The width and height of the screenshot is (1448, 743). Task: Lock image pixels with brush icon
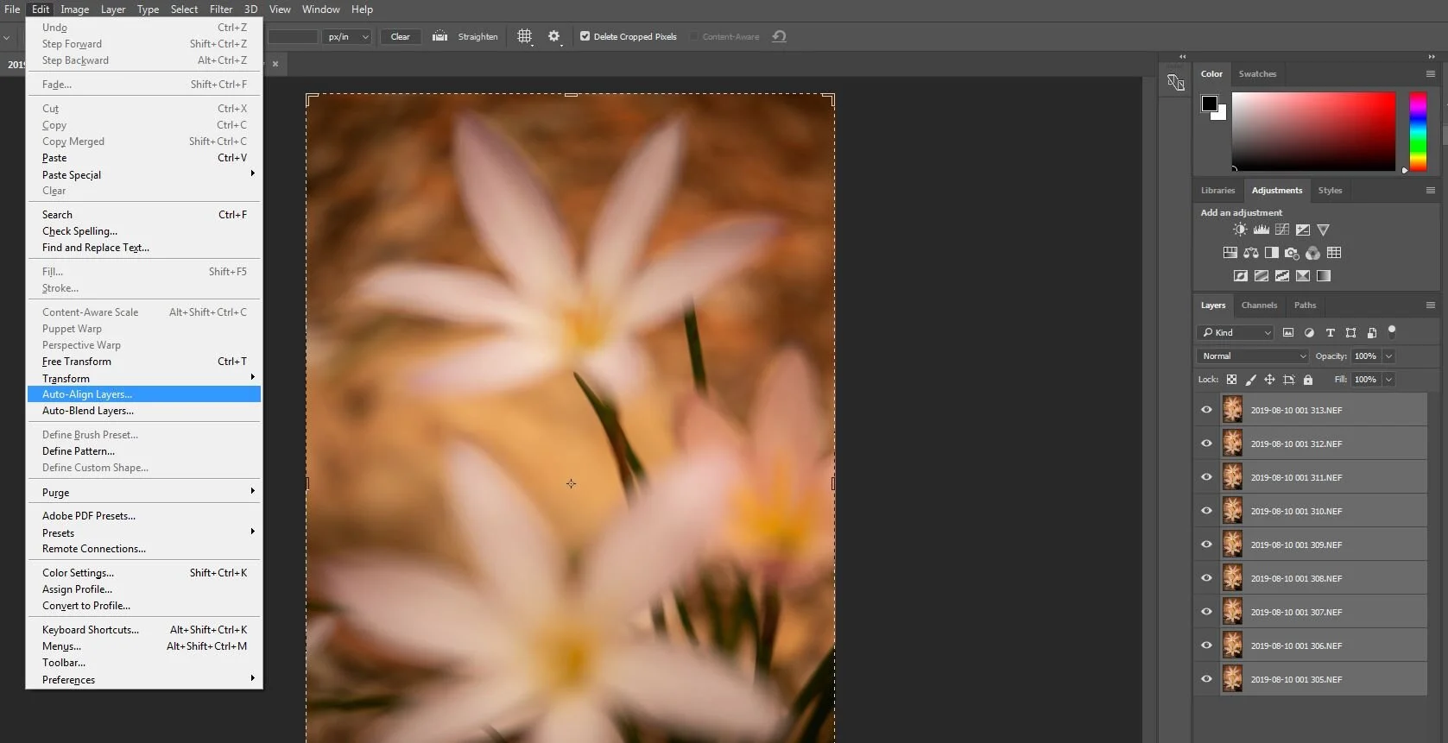1250,380
